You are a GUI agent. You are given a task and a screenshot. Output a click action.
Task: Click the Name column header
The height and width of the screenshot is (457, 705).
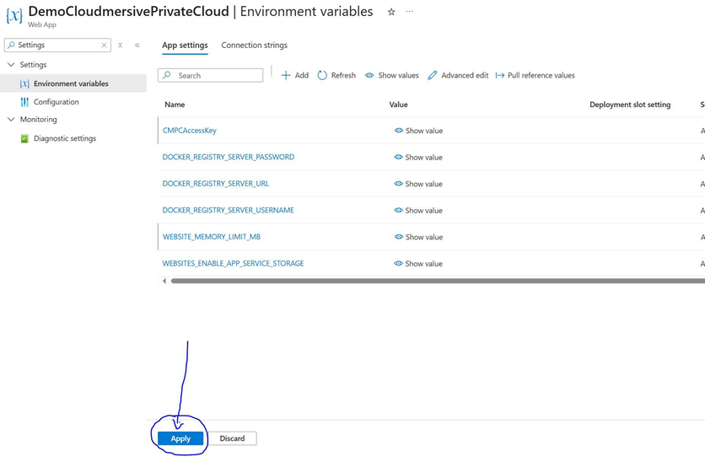coord(175,105)
